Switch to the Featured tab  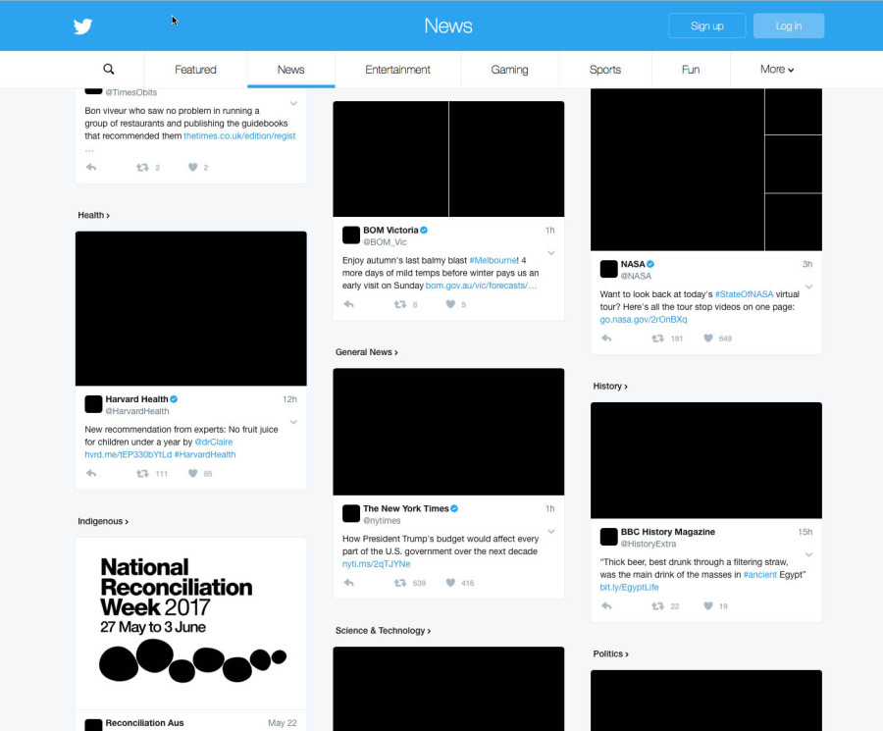[195, 70]
